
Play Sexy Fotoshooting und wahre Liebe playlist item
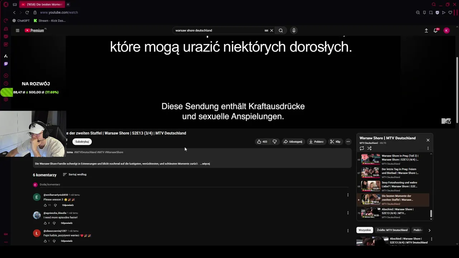(x=393, y=186)
